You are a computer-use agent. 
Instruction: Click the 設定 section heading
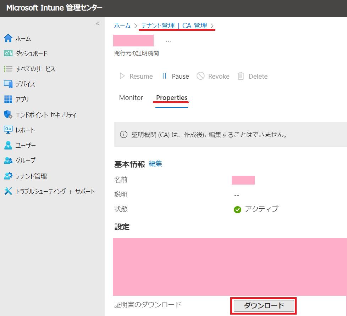[x=122, y=227]
